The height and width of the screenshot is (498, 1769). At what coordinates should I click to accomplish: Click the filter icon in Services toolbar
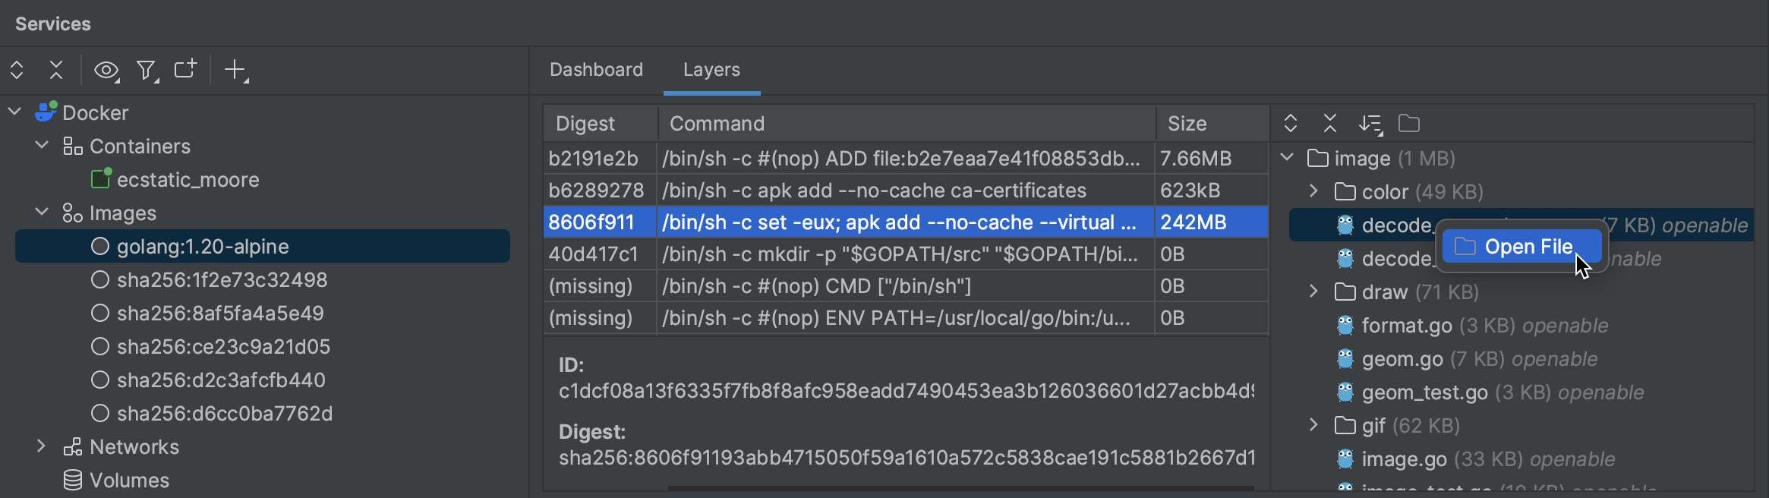tap(146, 70)
